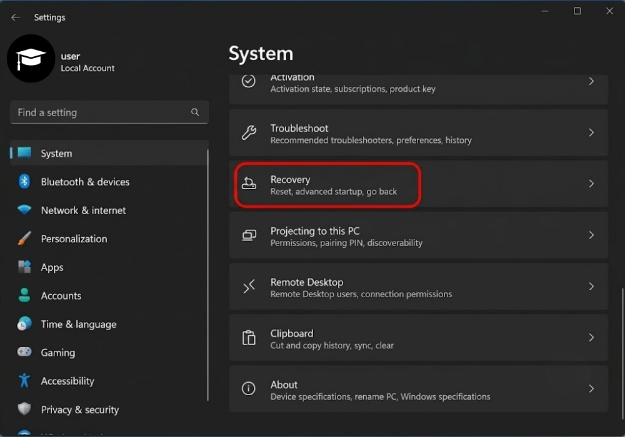Viewport: 625px width, 437px height.
Task: Open Recovery via its right chevron
Action: coord(591,184)
